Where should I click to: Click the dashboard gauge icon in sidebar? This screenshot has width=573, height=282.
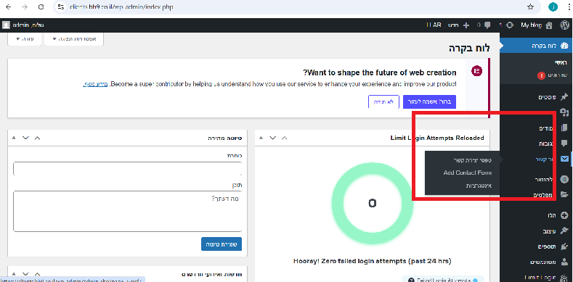click(564, 46)
